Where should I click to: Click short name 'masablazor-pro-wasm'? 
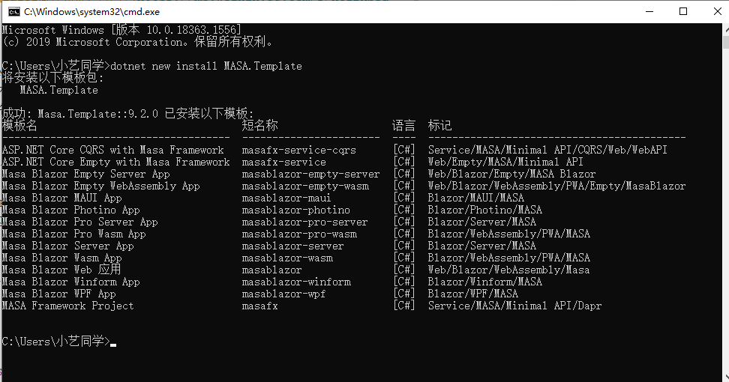(299, 234)
